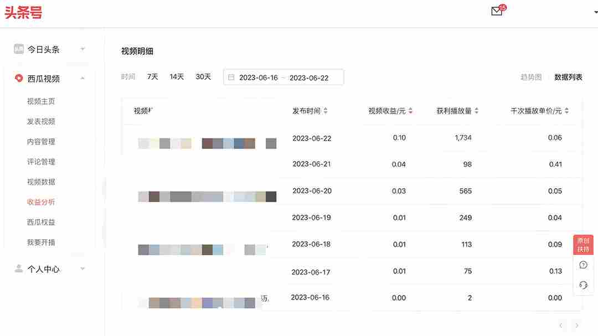This screenshot has height=336, width=598.
Task: Click the unit price value 0.41
Action: click(555, 164)
